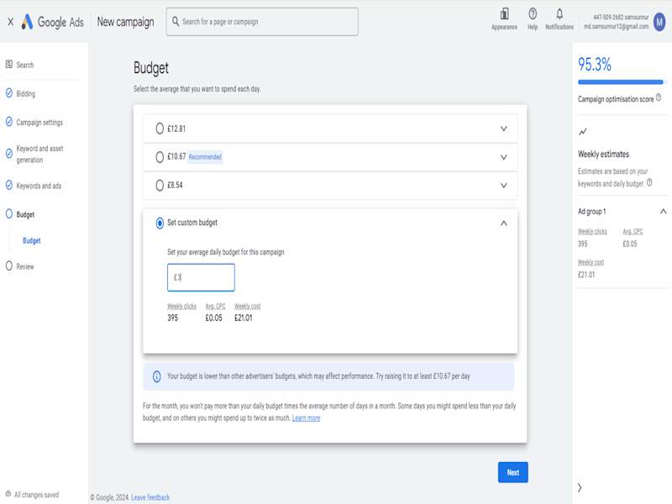Open the Help icon

click(533, 14)
